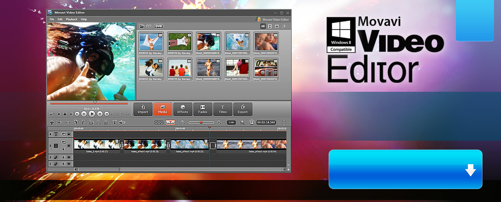Image resolution: width=501 pixels, height=202 pixels.
Task: Set the left bracket mark-in point
Action: (x=112, y=114)
